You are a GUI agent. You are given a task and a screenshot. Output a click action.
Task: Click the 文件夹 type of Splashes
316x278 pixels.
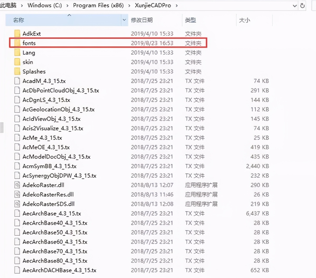193,71
